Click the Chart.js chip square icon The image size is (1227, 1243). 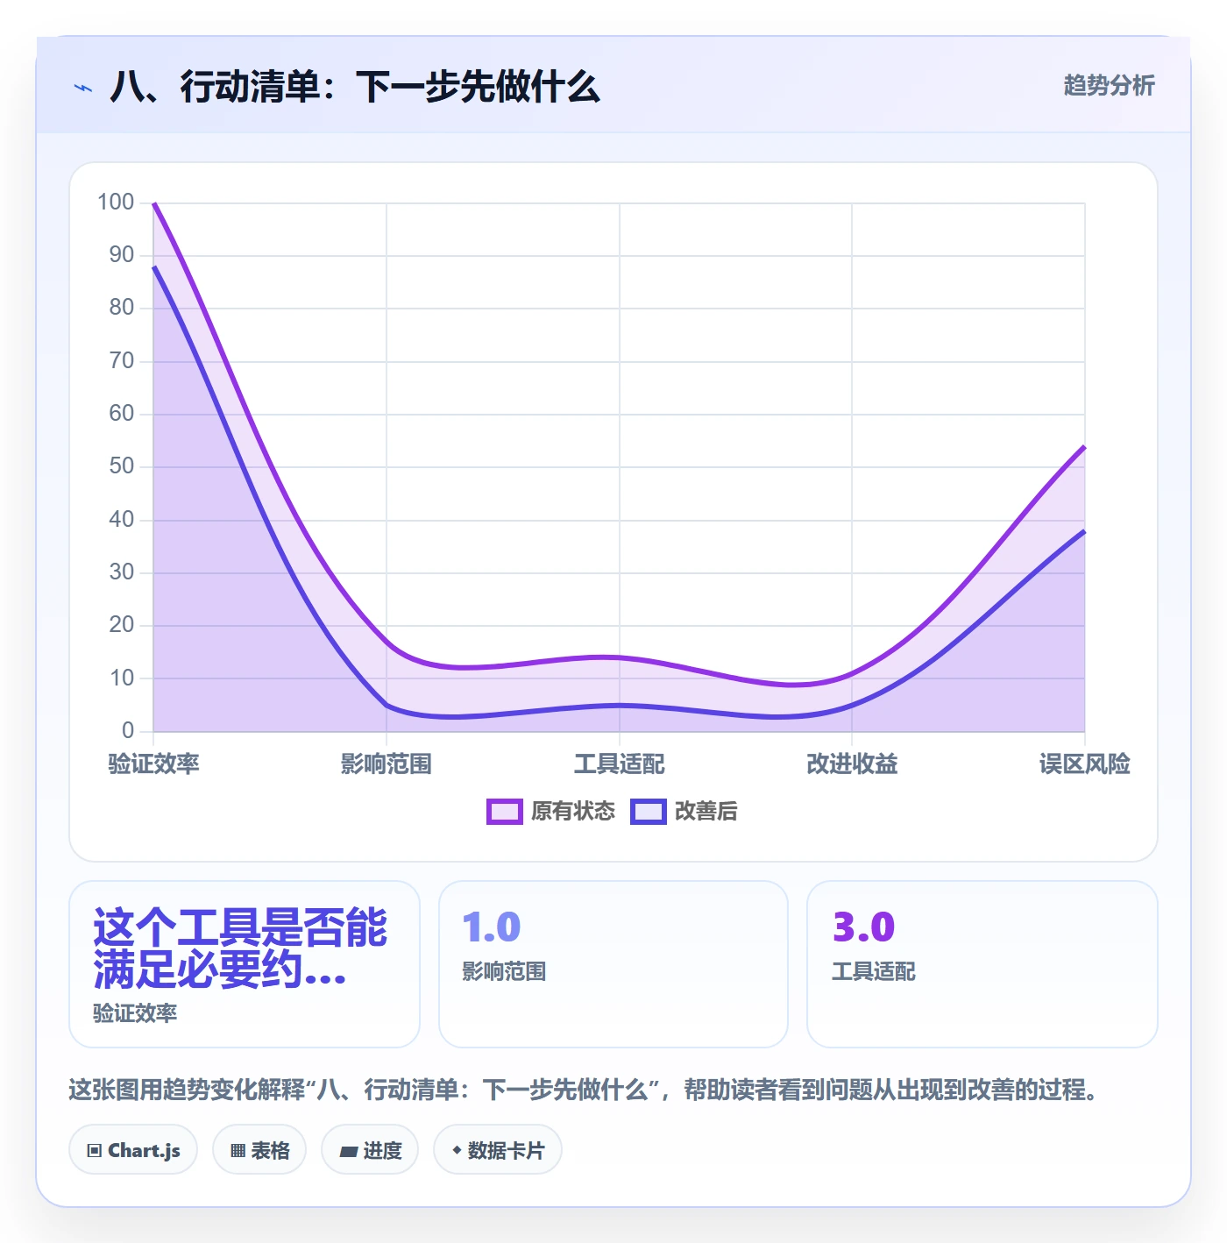[x=94, y=1151]
